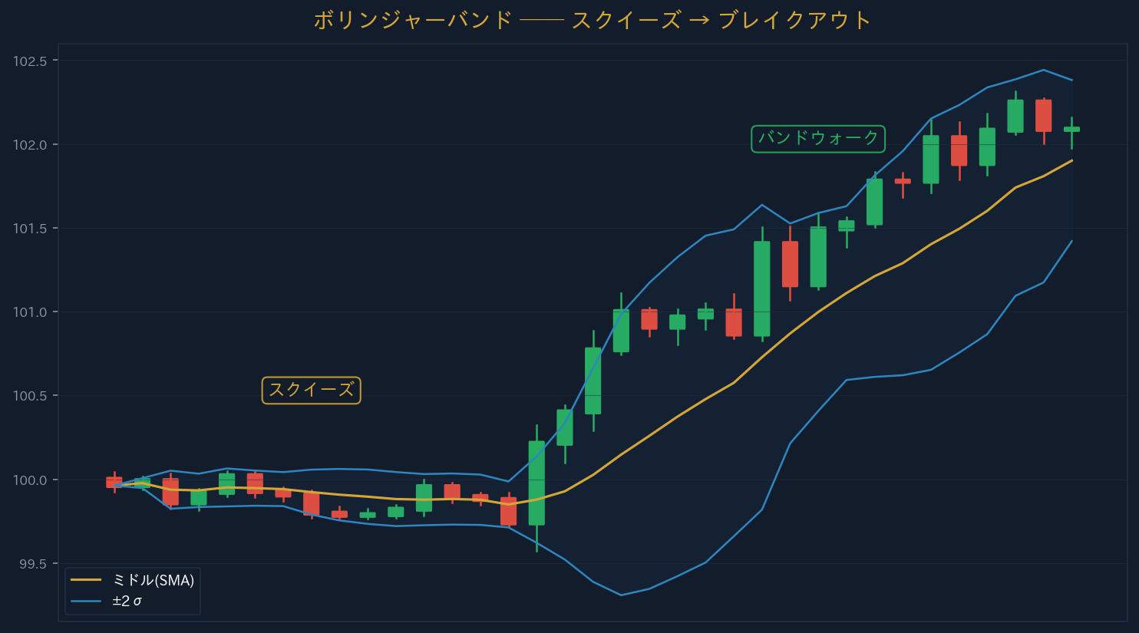Click the スクイーズ annotation label
This screenshot has width=1139, height=633.
click(311, 390)
